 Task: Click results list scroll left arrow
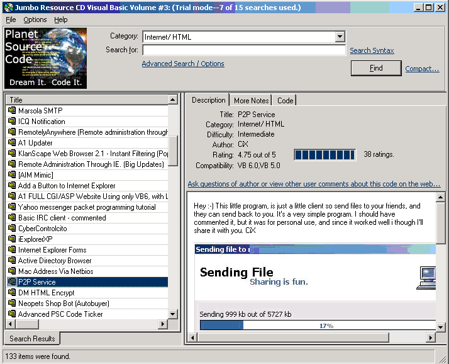11,324
